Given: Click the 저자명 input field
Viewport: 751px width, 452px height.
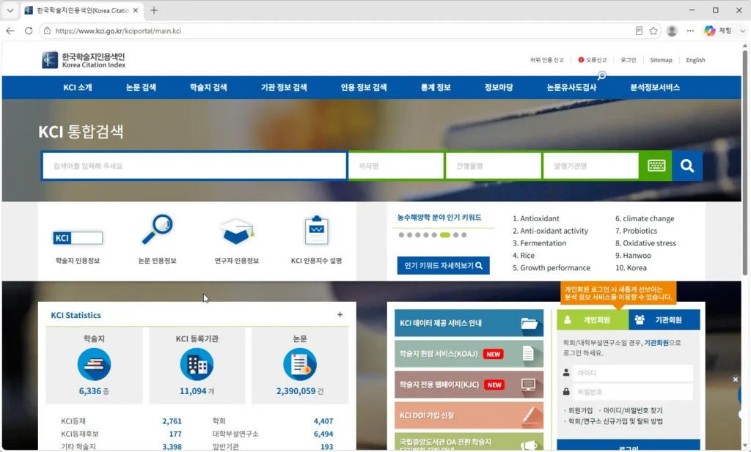Looking at the screenshot, I should (x=395, y=166).
